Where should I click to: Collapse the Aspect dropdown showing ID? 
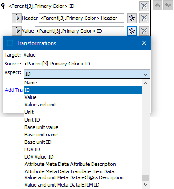pos(87,74)
